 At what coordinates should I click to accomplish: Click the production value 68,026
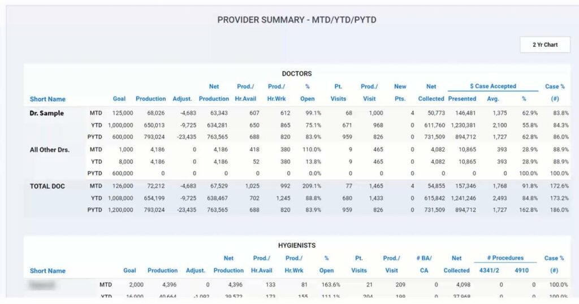click(x=155, y=113)
